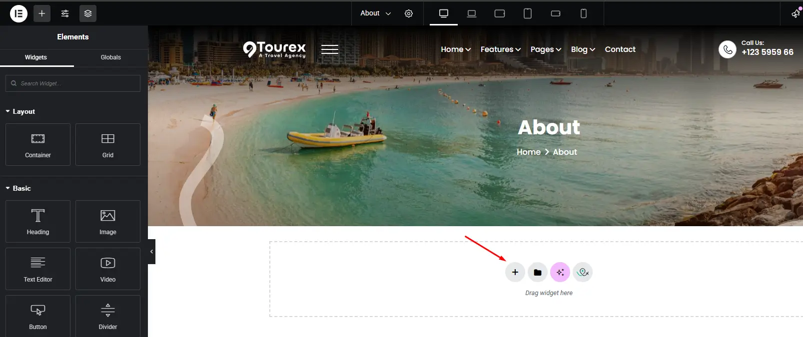Click the add element plus icon in top bar

pyautogui.click(x=42, y=13)
